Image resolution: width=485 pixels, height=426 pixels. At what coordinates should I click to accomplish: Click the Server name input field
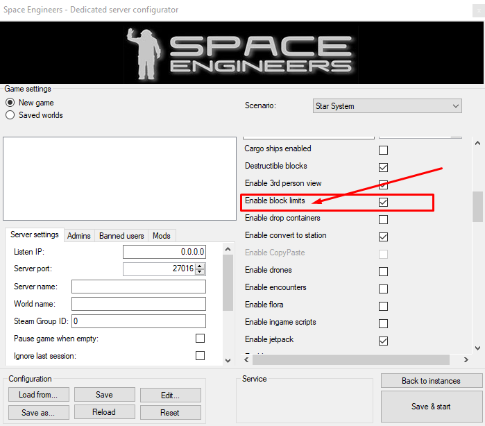139,287
